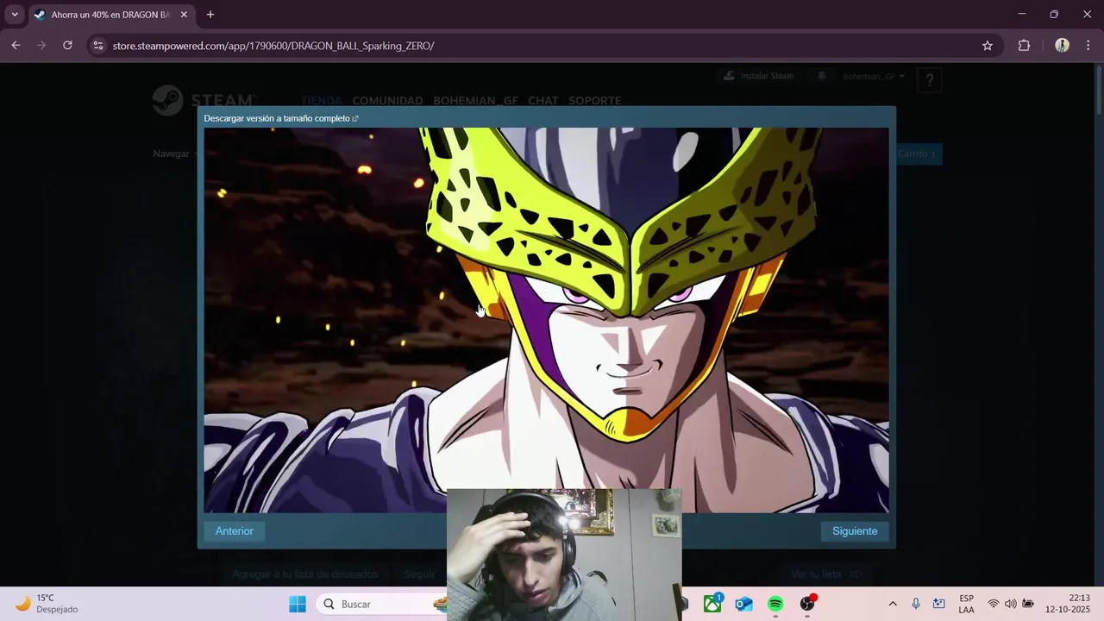This screenshot has width=1104, height=621.
Task: Open the weather widget showing 15°C Despejado
Action: click(47, 604)
